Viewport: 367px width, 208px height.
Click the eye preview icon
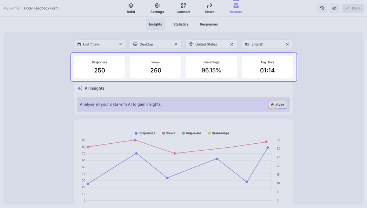click(334, 8)
